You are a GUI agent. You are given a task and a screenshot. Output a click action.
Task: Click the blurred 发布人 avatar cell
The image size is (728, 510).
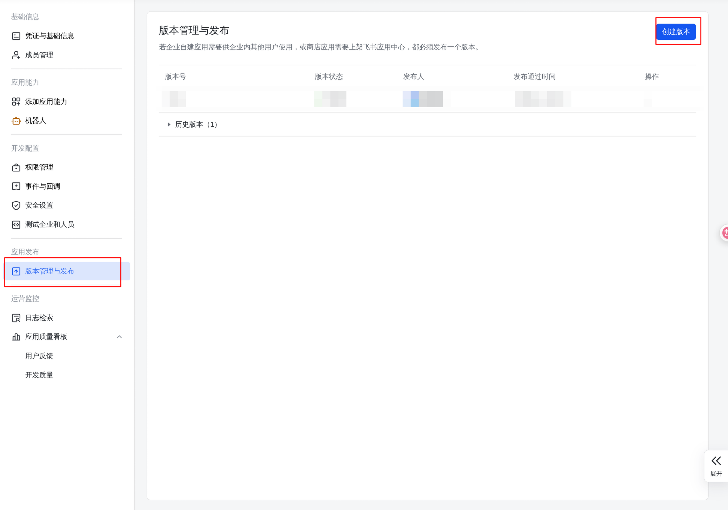423,99
